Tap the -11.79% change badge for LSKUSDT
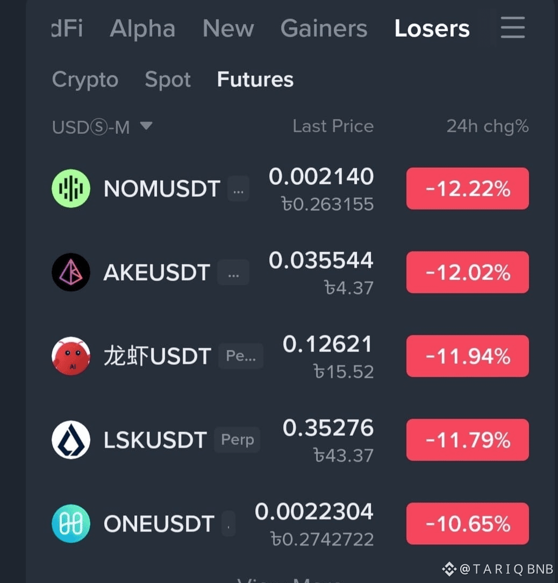The height and width of the screenshot is (583, 558). (467, 440)
